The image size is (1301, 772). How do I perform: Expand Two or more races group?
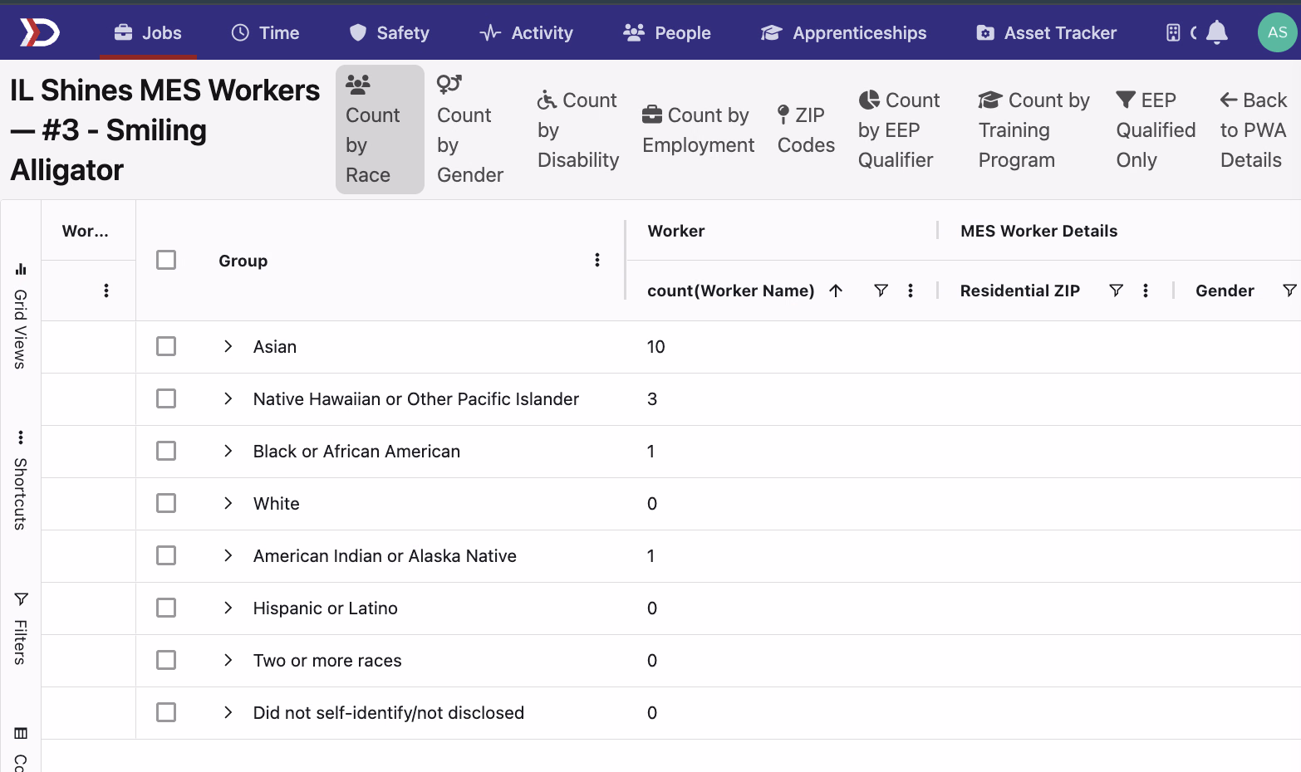[x=228, y=660]
